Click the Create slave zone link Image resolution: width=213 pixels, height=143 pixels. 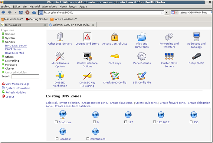tap(121, 103)
